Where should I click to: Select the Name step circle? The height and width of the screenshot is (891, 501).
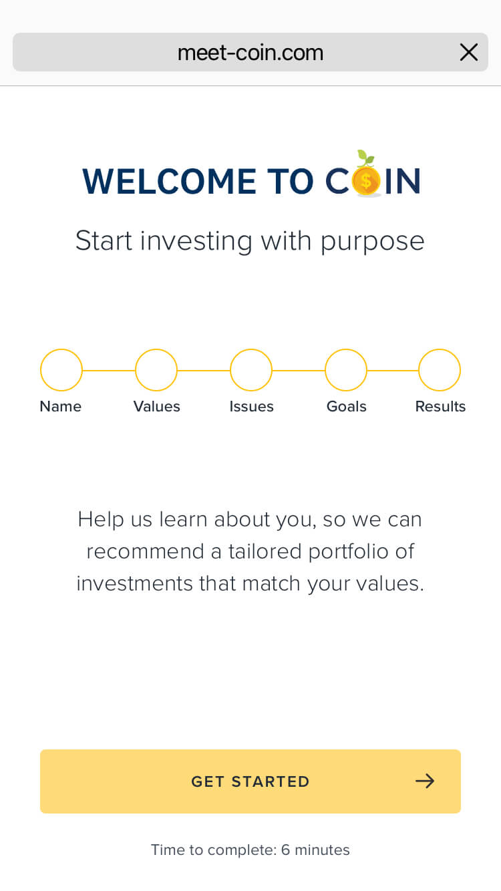pos(61,370)
